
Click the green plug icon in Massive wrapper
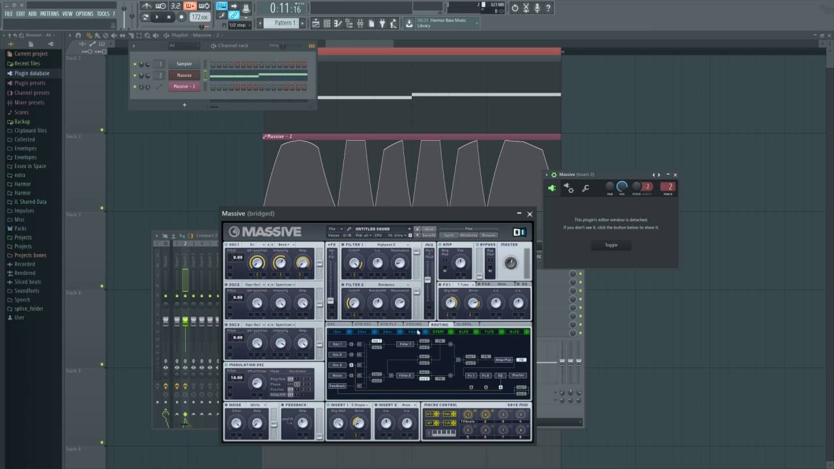point(553,188)
